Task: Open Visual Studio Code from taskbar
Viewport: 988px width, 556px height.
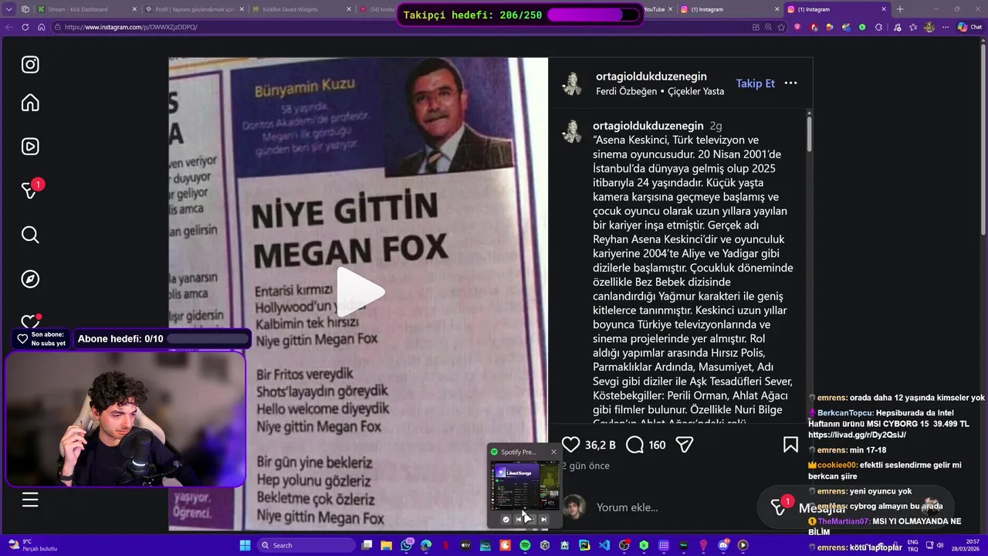Action: tap(604, 545)
